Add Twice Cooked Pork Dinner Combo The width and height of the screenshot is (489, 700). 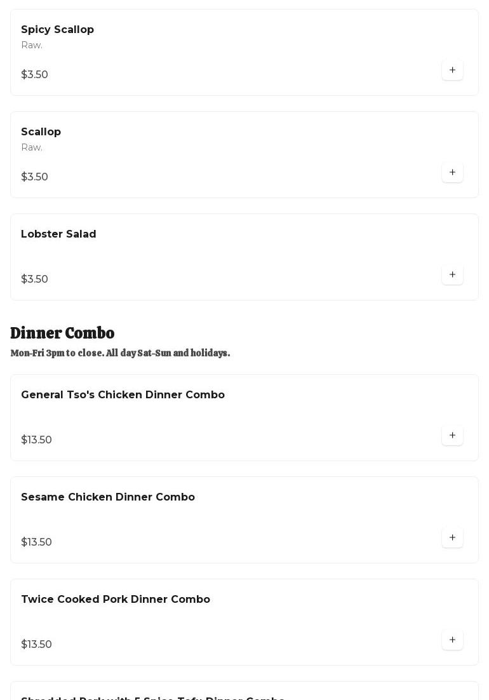coord(452,640)
